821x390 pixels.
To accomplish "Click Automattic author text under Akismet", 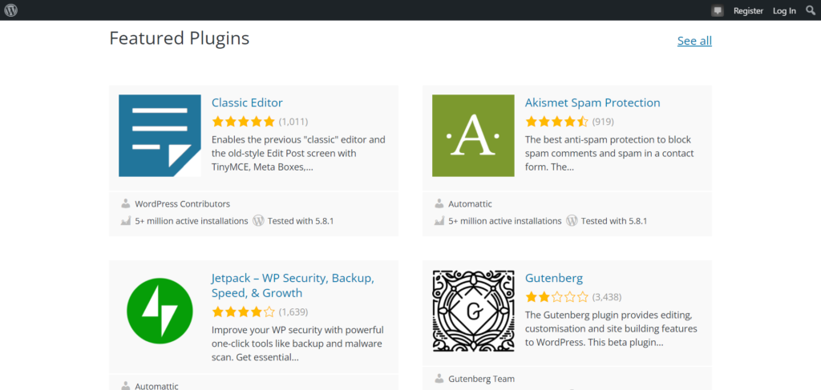I will click(x=470, y=204).
